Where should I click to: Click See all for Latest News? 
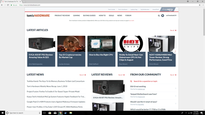[x=83, y=75]
